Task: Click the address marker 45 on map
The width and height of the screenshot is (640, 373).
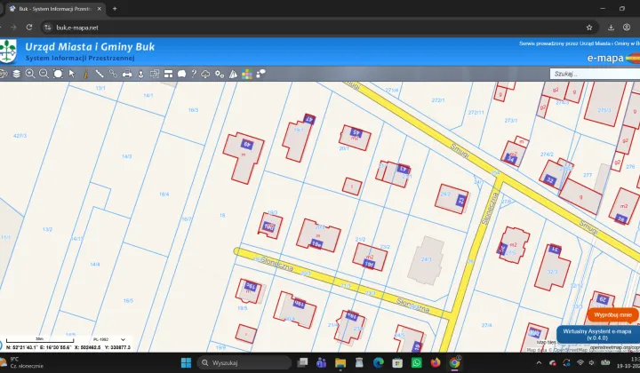Action: pos(356,132)
